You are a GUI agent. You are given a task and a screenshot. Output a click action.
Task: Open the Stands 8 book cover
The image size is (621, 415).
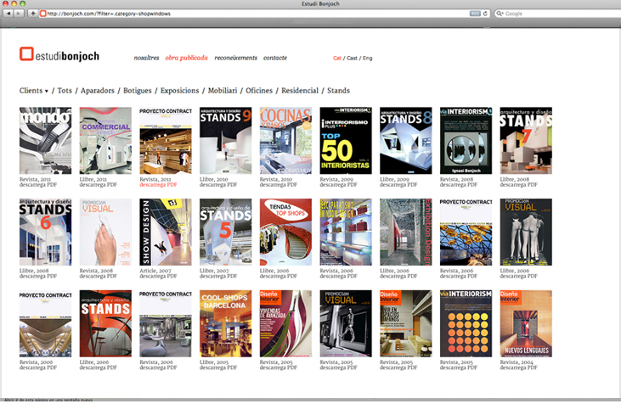tap(406, 140)
